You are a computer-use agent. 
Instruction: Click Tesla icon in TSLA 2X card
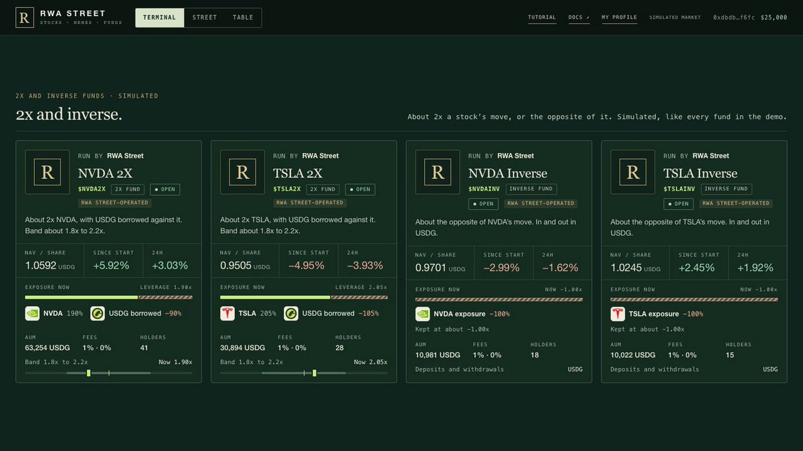[228, 313]
